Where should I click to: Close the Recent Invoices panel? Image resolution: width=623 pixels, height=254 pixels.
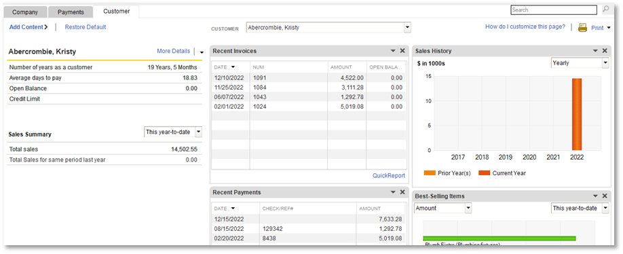[402, 51]
